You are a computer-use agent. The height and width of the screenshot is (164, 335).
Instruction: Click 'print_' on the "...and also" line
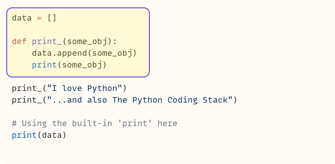(27, 100)
